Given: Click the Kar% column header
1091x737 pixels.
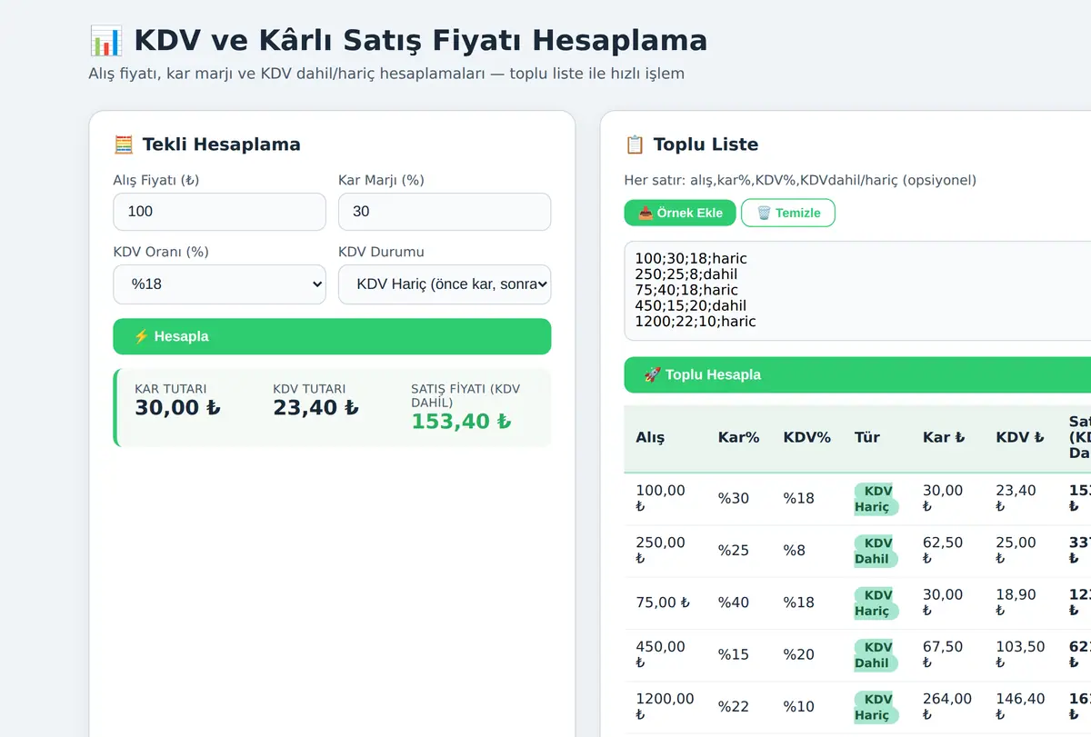Looking at the screenshot, I should (x=738, y=437).
